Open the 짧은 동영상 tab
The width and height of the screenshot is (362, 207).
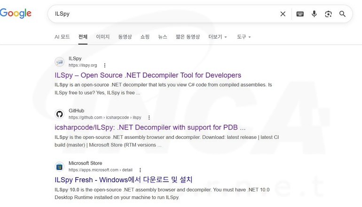[188, 37]
